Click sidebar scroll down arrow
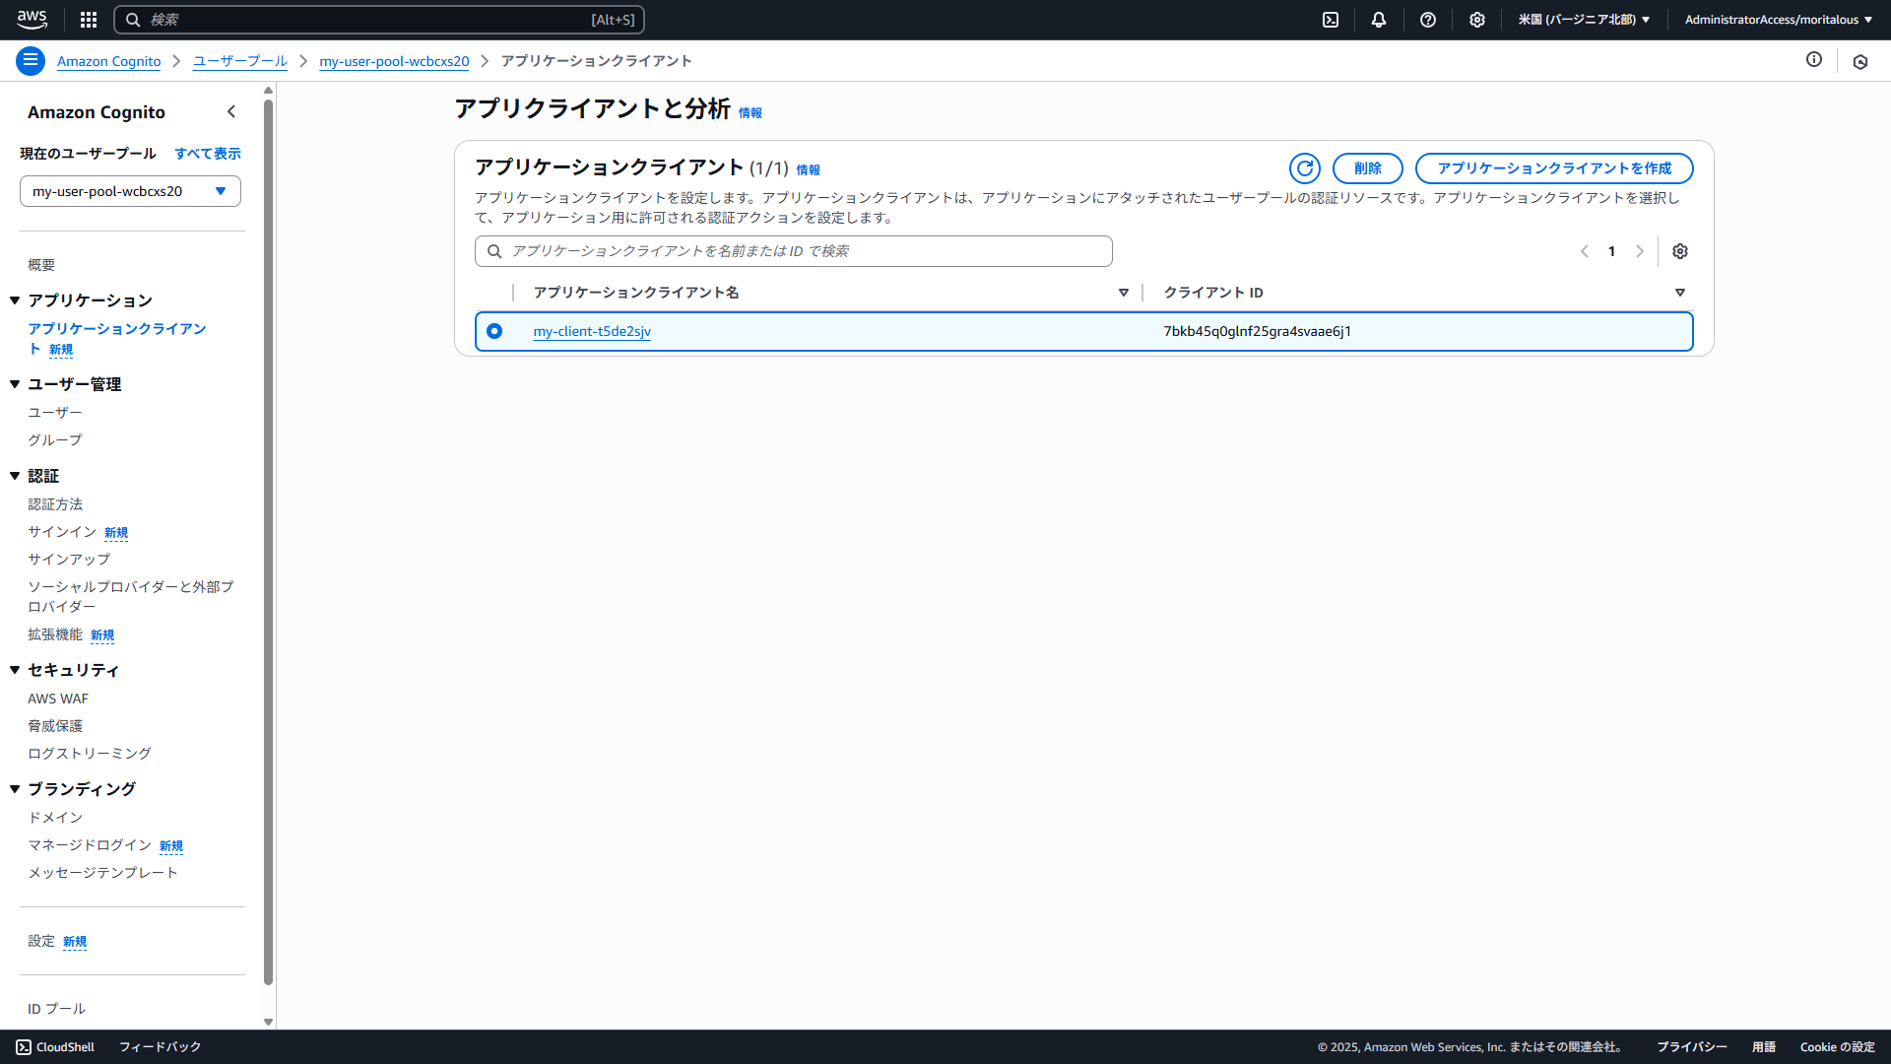The width and height of the screenshot is (1891, 1064). [268, 1022]
